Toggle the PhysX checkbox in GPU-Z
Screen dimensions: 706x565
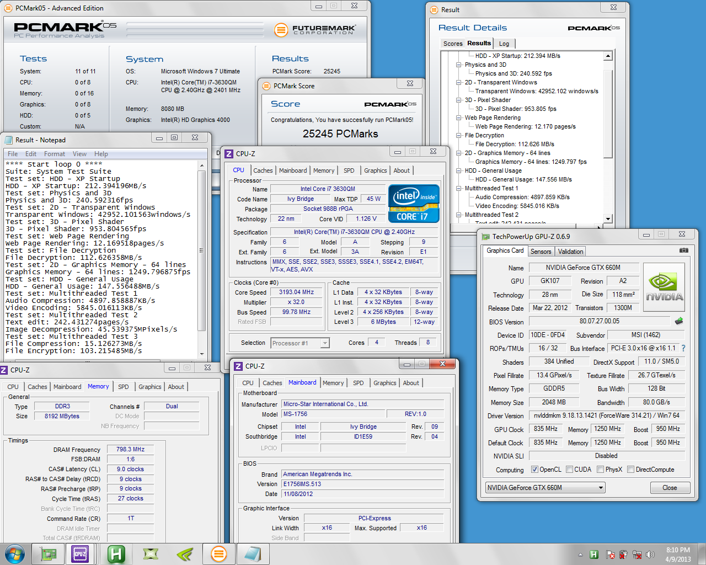(600, 470)
